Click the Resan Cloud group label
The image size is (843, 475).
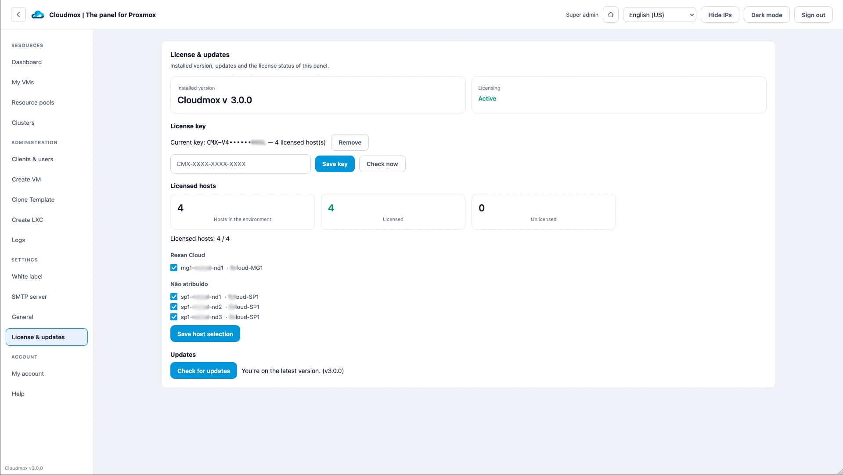187,255
